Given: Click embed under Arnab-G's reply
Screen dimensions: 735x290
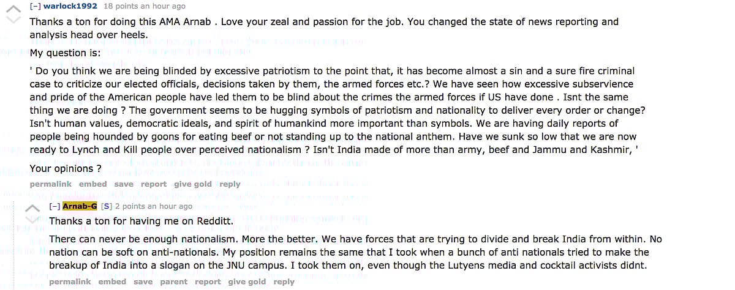Looking at the screenshot, I should [x=112, y=282].
